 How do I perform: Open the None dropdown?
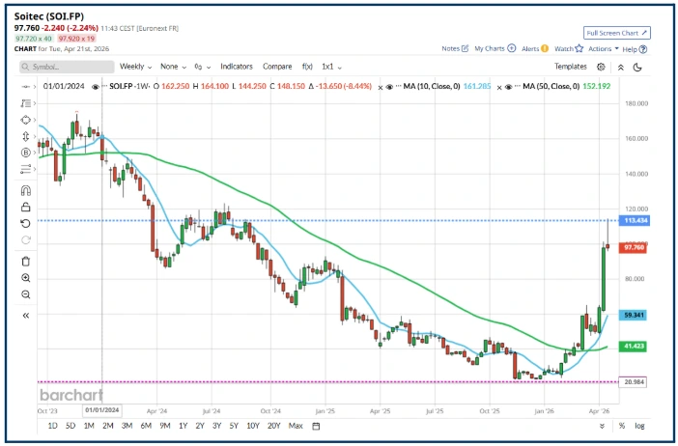point(173,67)
